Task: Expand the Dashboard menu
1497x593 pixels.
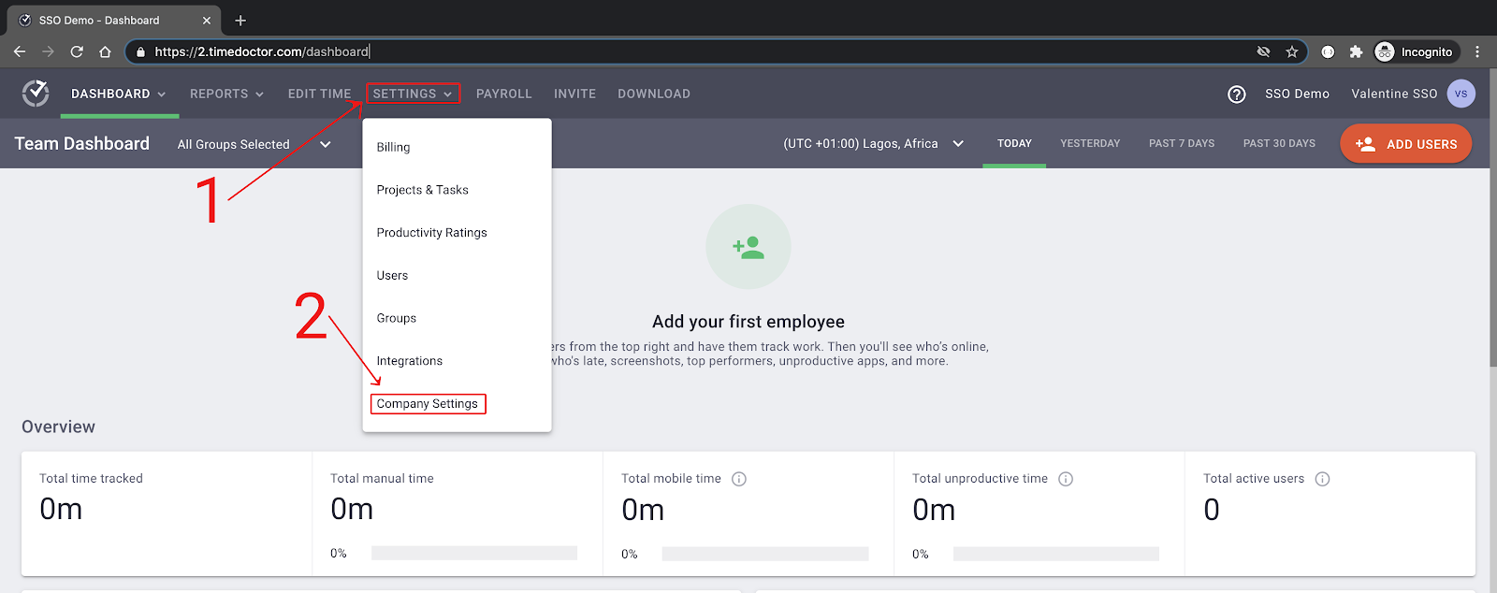Action: 119,94
